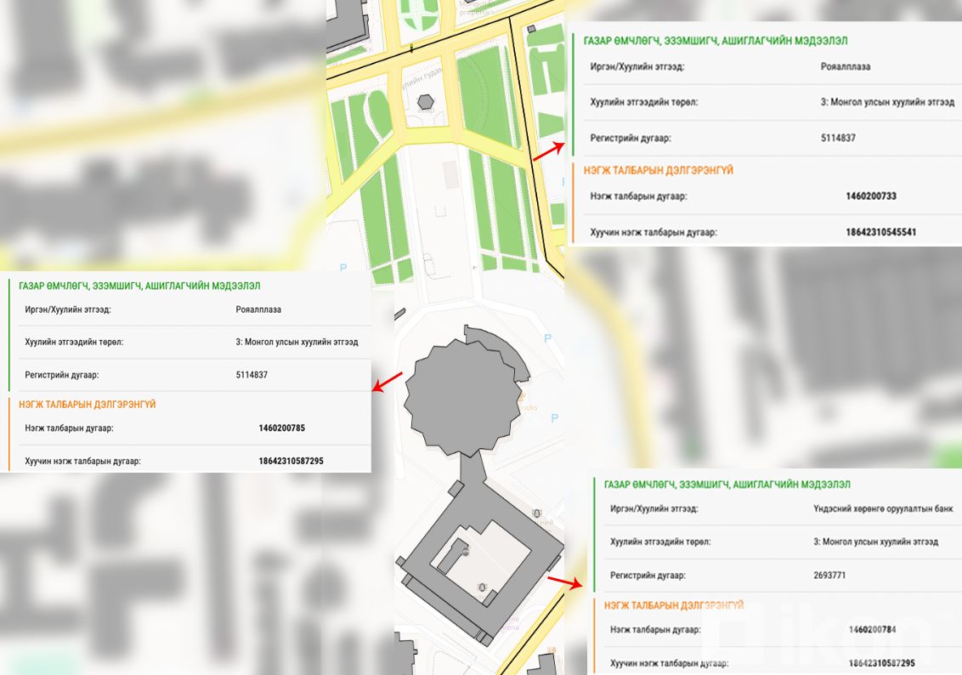Viewport: 962px width, 675px height.
Task: Click ГАЗАР ӨМЧЛӨГЧ header in the left panel
Action: (139, 286)
